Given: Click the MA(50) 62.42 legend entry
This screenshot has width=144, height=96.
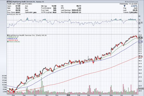Looking at the screenshot, I should pyautogui.click(x=12, y=38).
